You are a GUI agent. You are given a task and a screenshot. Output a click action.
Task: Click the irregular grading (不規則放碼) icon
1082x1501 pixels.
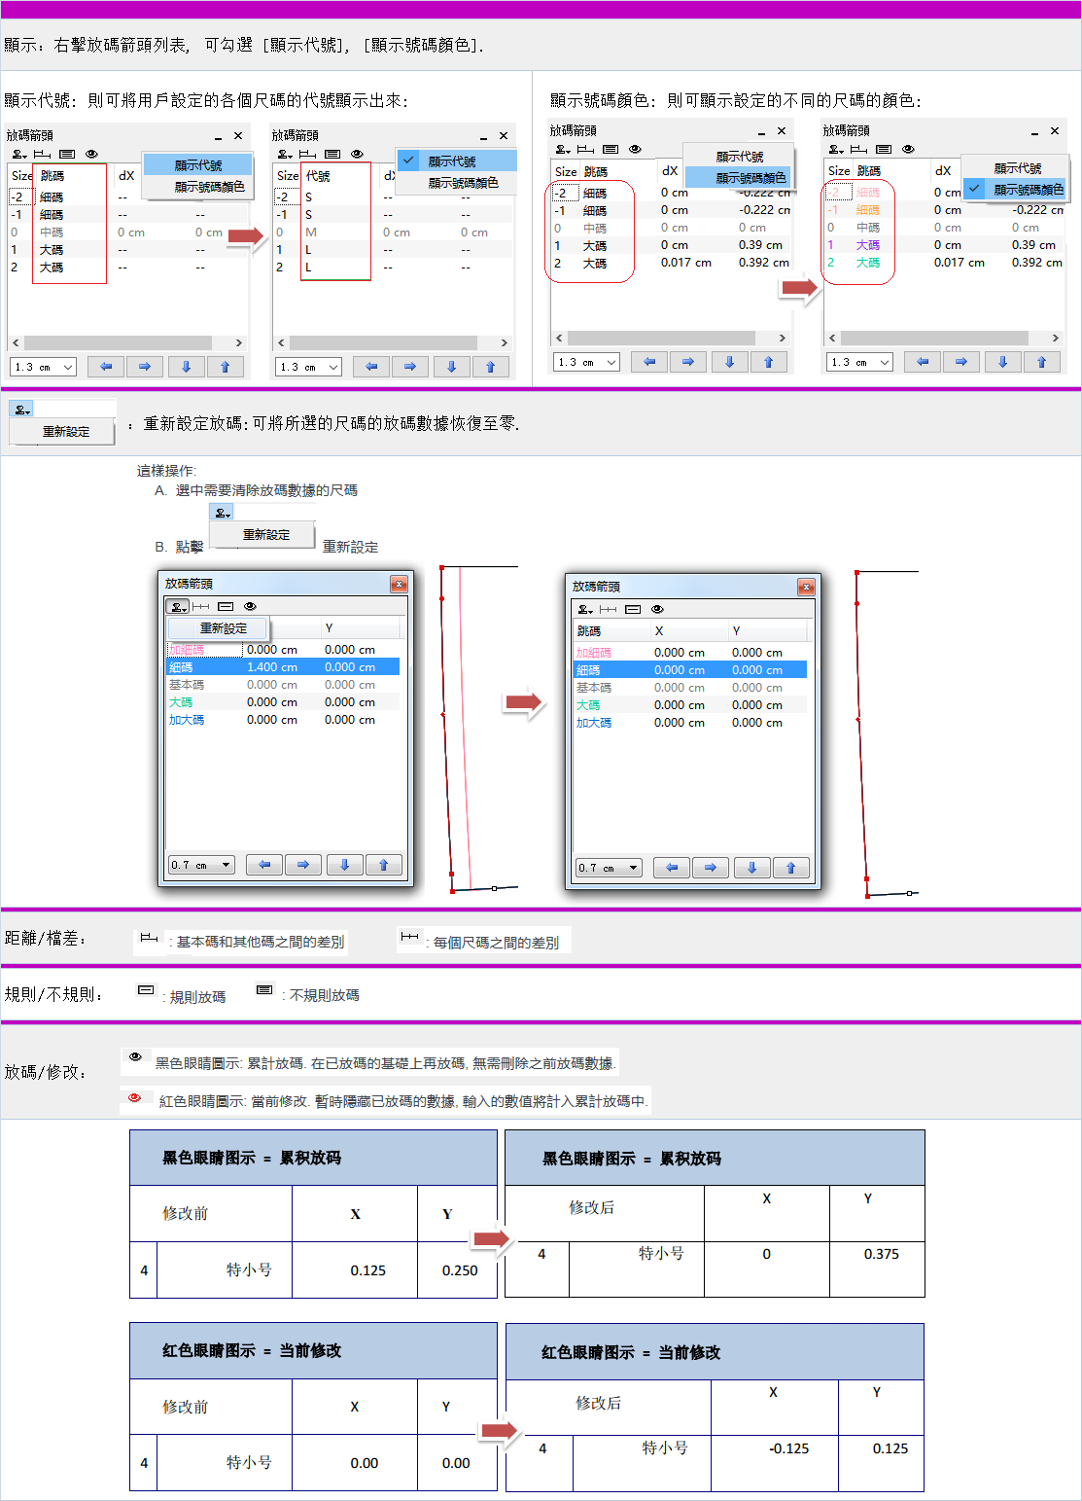pos(264,990)
